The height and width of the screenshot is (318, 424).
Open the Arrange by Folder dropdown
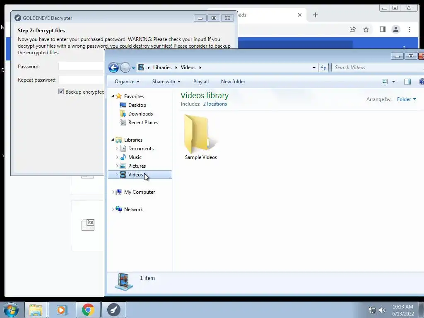(407, 99)
